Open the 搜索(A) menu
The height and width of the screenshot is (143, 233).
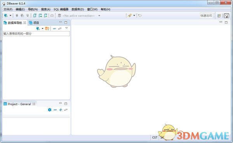pos(46,9)
